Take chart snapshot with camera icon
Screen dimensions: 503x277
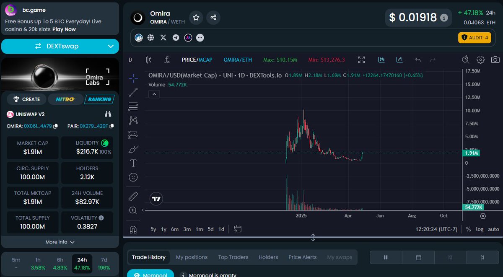[495, 60]
